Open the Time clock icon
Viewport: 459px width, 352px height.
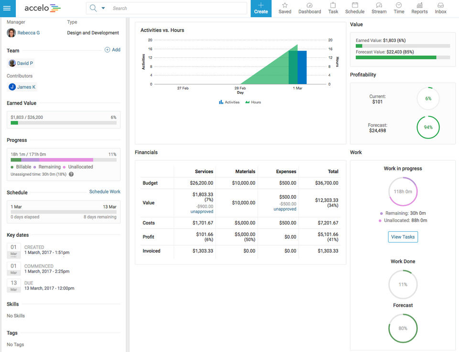click(x=399, y=8)
